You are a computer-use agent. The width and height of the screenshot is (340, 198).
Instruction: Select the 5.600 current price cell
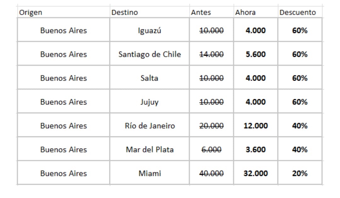(x=256, y=54)
